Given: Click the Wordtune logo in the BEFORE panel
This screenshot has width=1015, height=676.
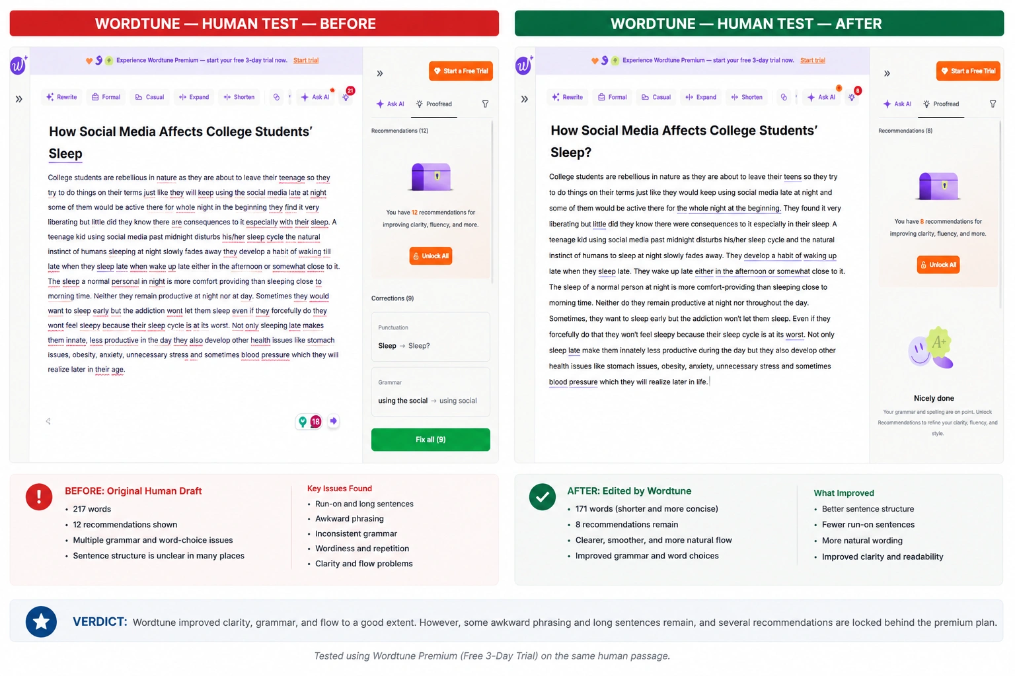Looking at the screenshot, I should point(19,65).
